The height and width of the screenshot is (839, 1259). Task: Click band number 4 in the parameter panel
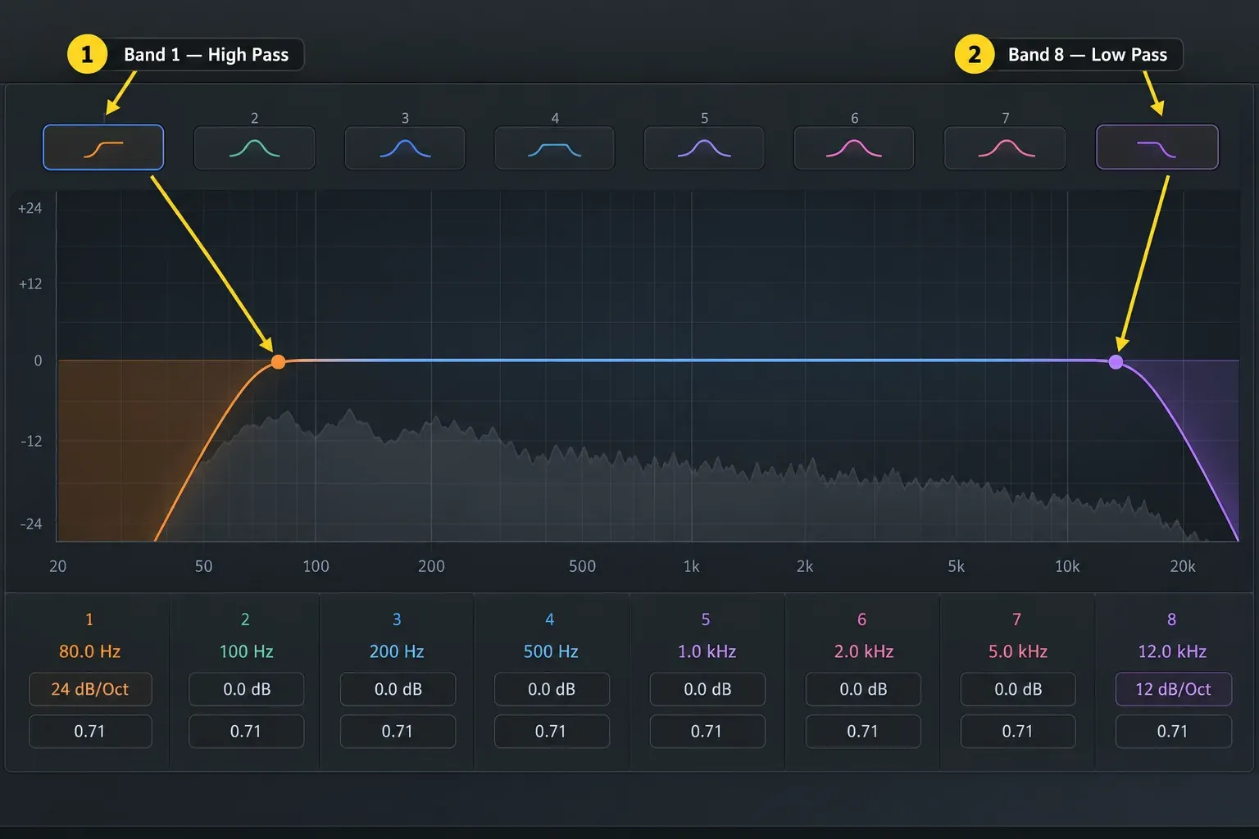550,619
